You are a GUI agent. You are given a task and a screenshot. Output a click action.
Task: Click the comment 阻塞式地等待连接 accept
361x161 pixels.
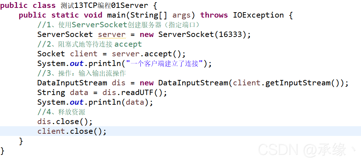pos(90,44)
